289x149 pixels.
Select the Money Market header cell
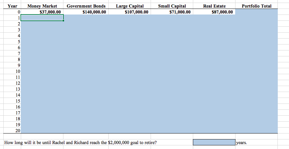[x=42, y=6]
